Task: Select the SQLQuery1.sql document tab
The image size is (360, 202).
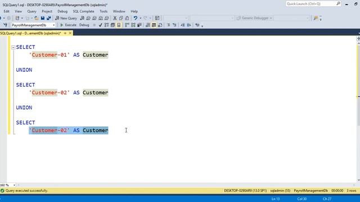Action: [x=31, y=33]
